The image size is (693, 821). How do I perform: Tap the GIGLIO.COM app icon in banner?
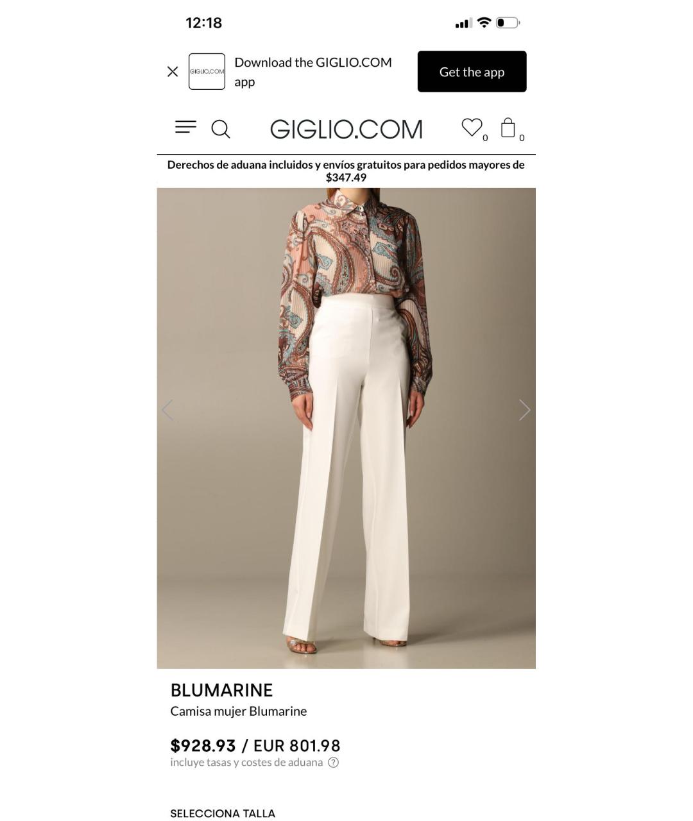pyautogui.click(x=207, y=71)
